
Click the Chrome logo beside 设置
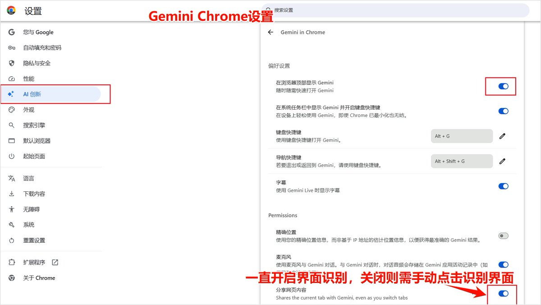11,10
